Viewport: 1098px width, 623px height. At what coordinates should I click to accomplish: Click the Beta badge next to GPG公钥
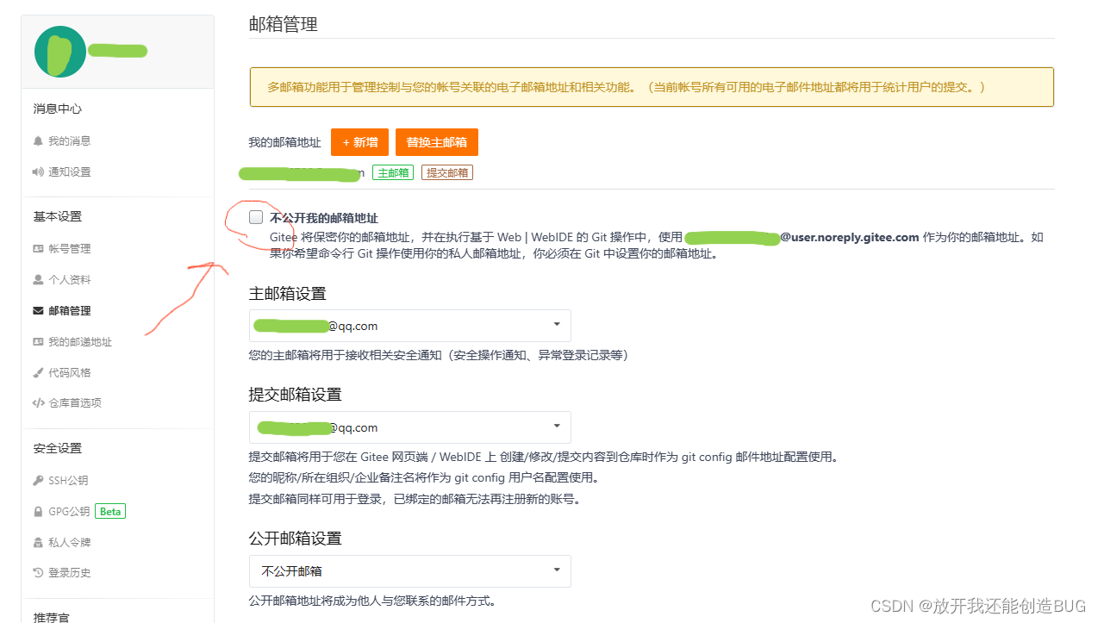pos(110,511)
